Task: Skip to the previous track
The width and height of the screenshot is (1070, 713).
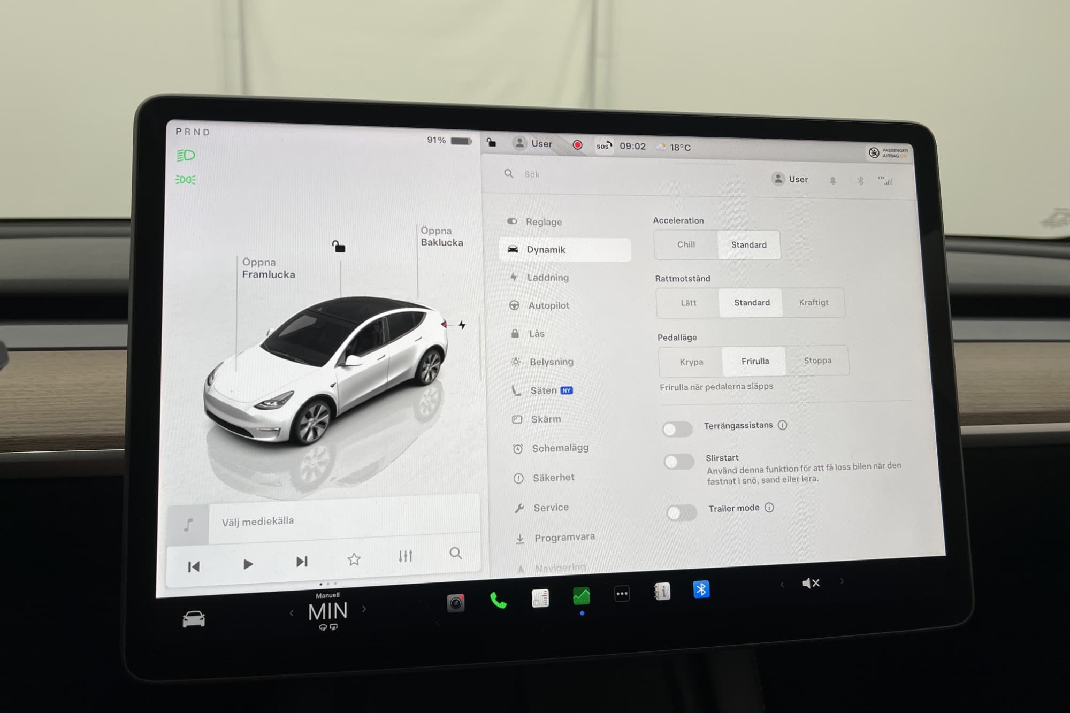Action: (194, 566)
